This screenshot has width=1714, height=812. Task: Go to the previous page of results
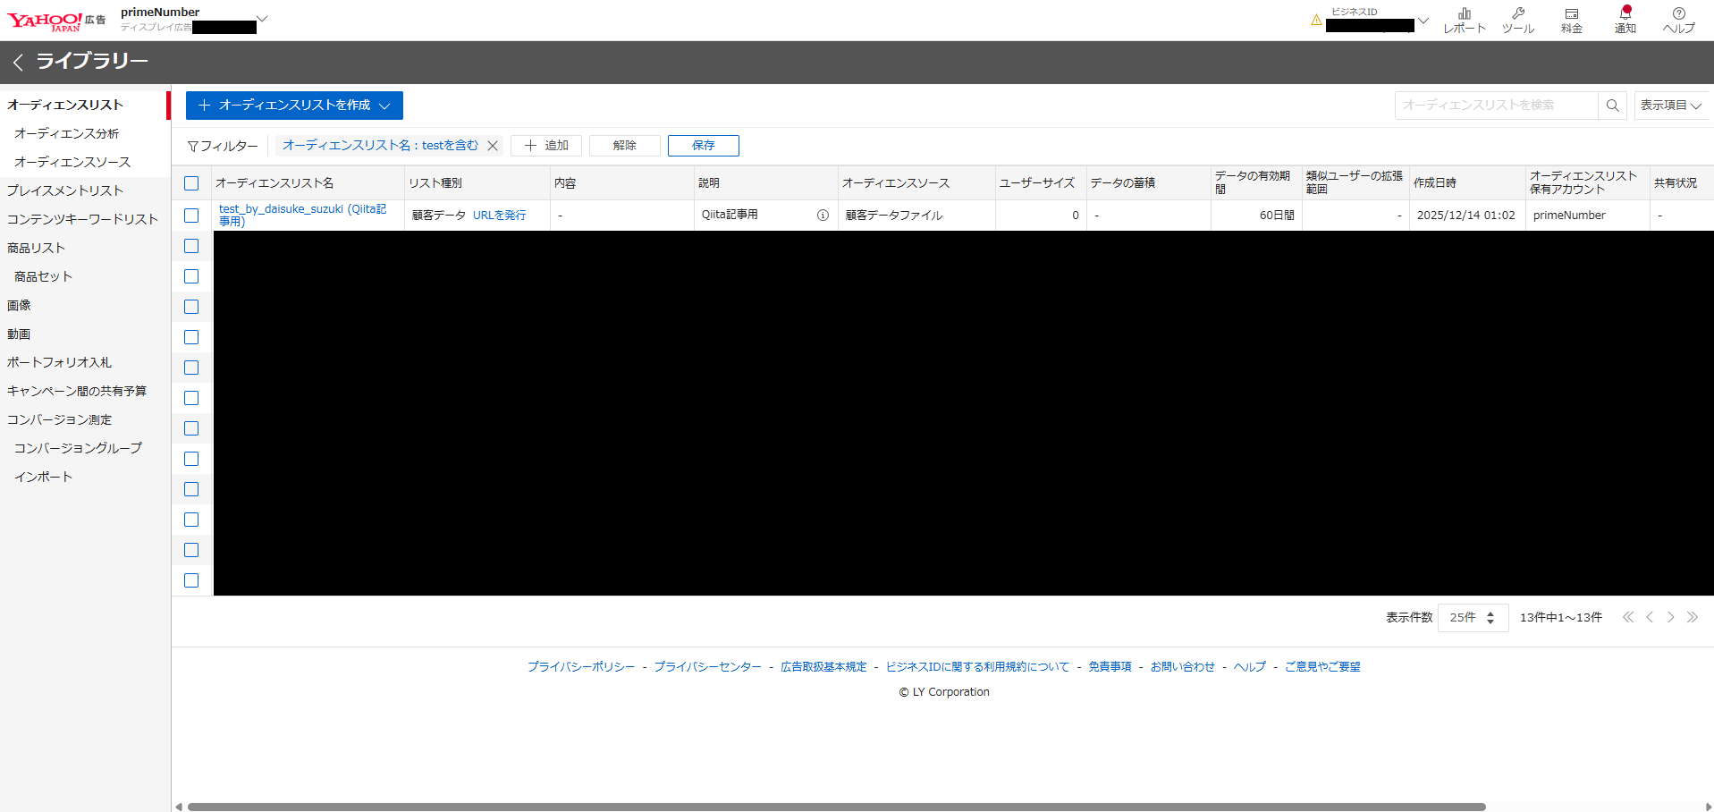tap(1650, 617)
